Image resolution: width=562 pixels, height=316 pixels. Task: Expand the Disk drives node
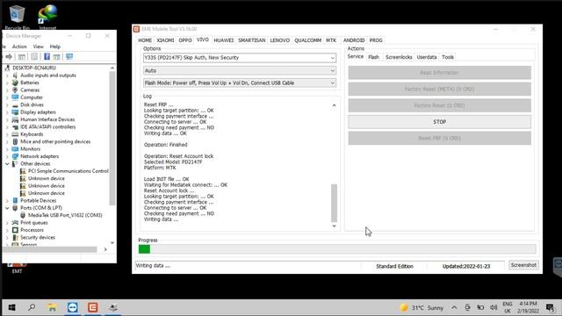pos(7,104)
